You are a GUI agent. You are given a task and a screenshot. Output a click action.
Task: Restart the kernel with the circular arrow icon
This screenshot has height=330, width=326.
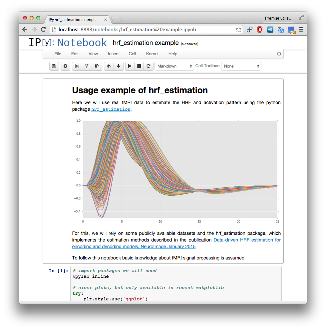click(x=149, y=66)
